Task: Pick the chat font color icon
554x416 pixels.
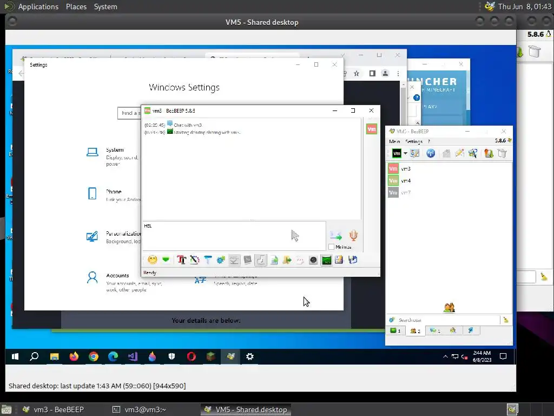Action: [x=194, y=260]
